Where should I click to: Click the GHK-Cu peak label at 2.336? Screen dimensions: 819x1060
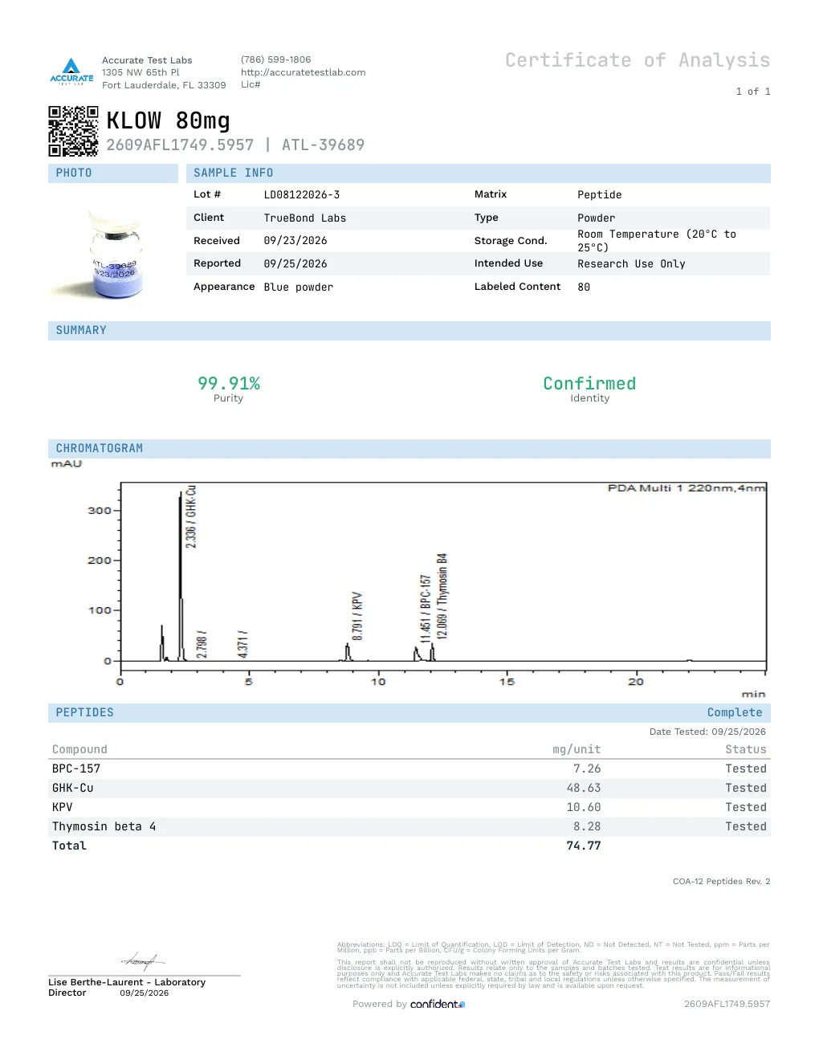[190, 516]
